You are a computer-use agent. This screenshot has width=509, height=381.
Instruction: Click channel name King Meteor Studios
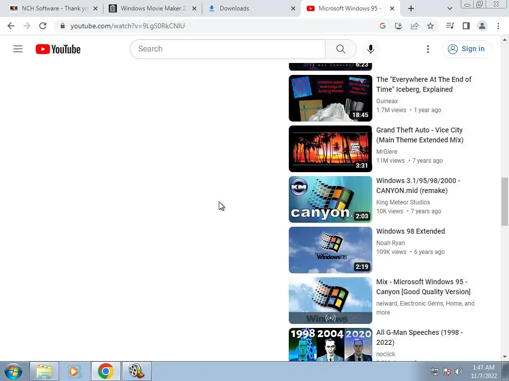pyautogui.click(x=403, y=202)
